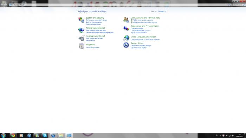
Task: Click the volume speaker tray icon
Action: click(x=233, y=136)
